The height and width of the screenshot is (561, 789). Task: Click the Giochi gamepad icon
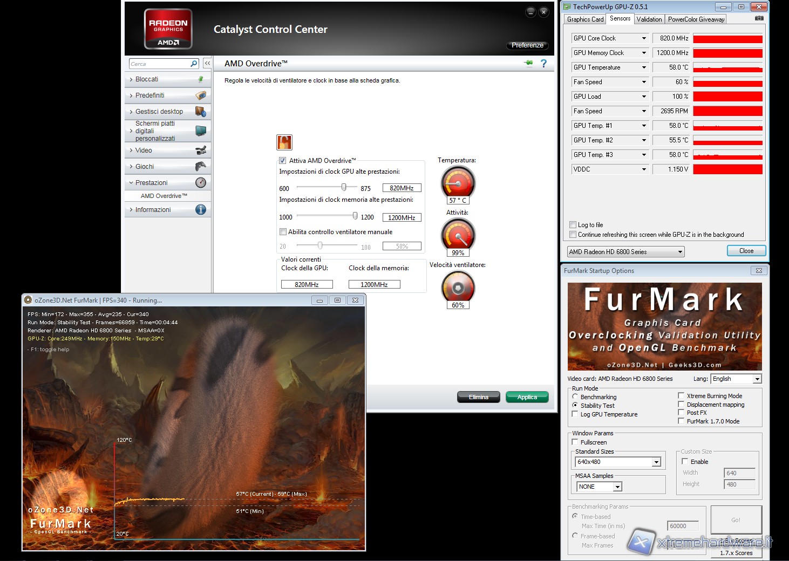click(x=201, y=167)
